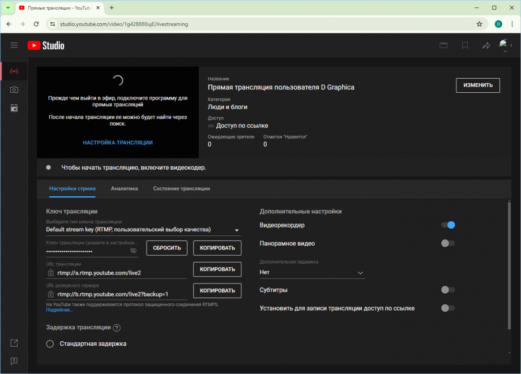Click СБРОСИТЬ to reset stream key
The width and height of the screenshot is (521, 374).
167,248
